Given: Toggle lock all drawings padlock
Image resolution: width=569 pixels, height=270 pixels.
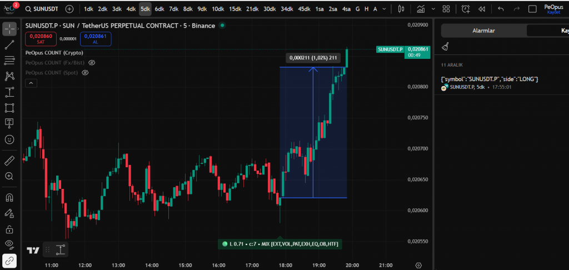Looking at the screenshot, I should pyautogui.click(x=9, y=229).
